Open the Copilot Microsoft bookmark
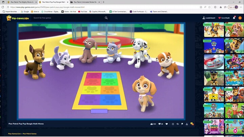Viewport: 244px width, 137px height. coord(98,12)
